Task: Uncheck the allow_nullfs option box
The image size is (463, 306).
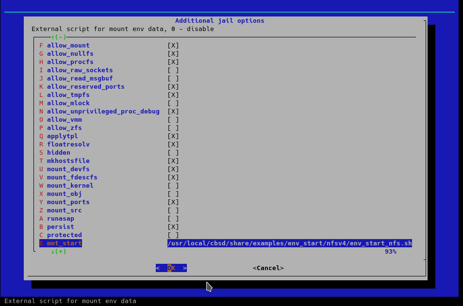Action: [x=173, y=54]
